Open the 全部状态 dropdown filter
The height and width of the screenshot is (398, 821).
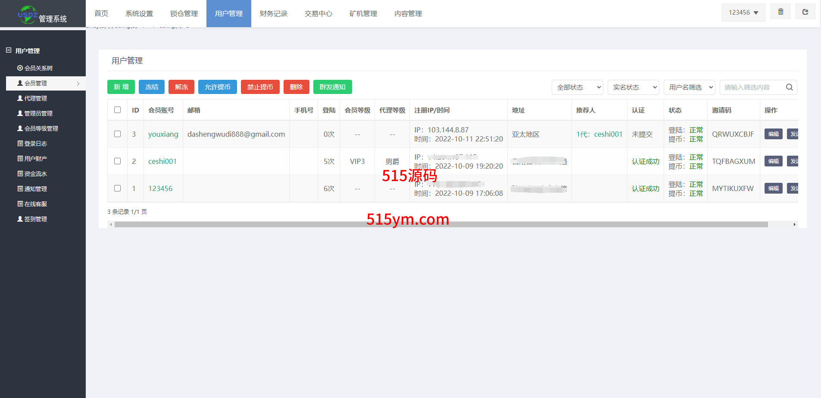[577, 87]
